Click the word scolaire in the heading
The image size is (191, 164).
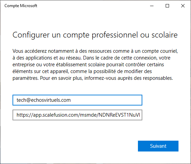click(164, 35)
